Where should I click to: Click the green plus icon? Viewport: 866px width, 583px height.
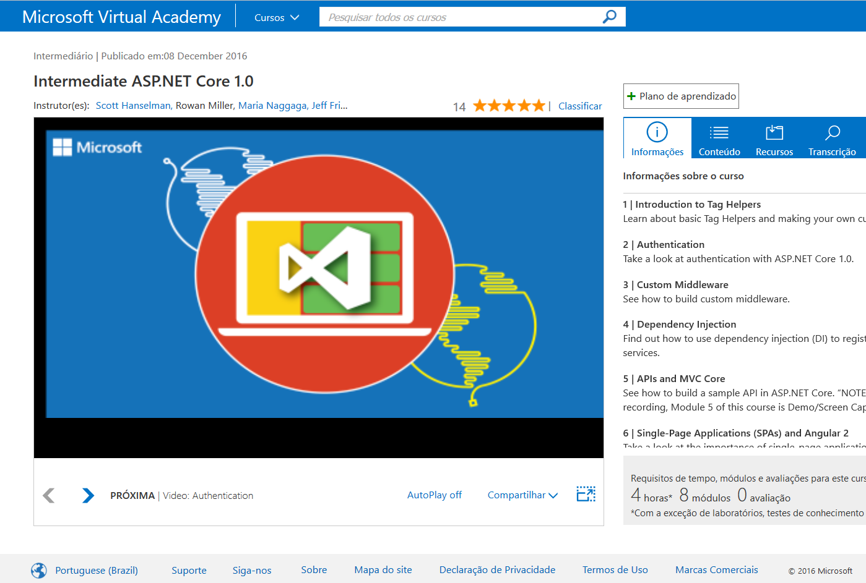pos(631,96)
